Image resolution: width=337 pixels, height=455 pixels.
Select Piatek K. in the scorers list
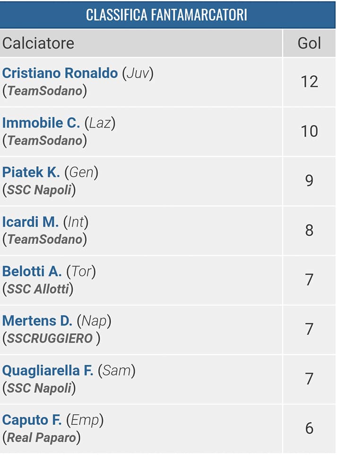[x=31, y=173]
